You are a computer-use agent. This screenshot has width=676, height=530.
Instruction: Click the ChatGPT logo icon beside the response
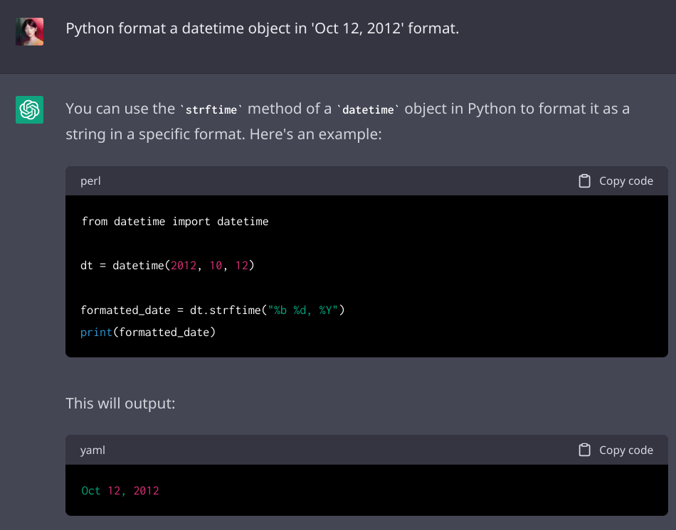[30, 110]
